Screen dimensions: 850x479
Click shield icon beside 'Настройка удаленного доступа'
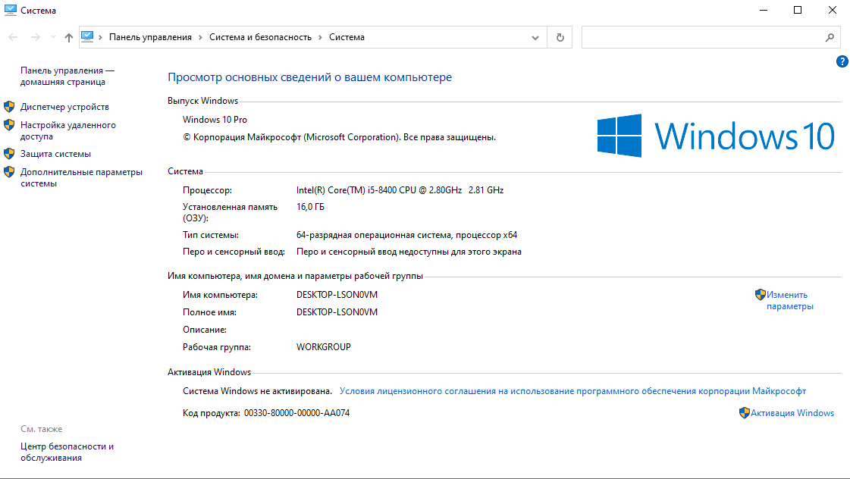click(x=9, y=124)
